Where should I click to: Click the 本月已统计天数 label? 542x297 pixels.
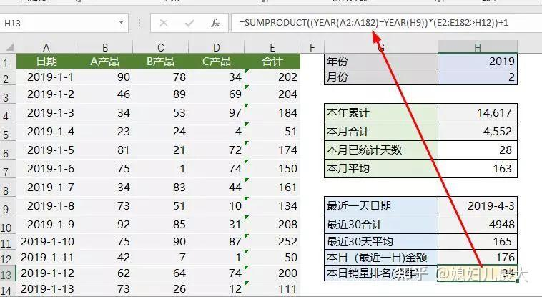[381, 150]
